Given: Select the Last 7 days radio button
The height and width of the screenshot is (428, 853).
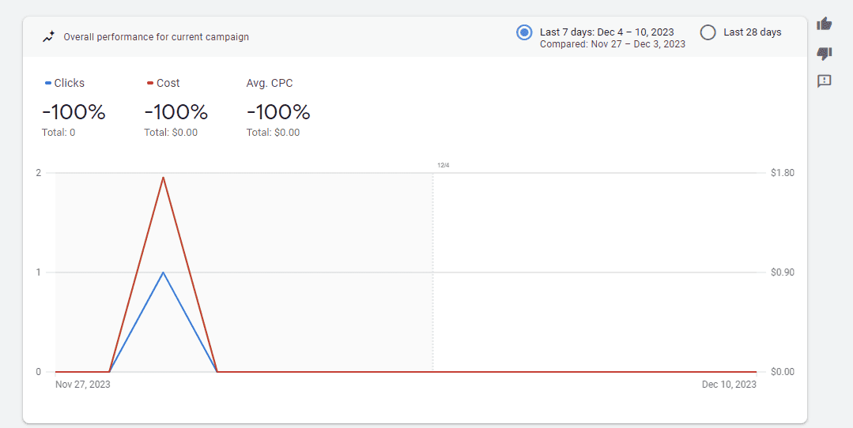Looking at the screenshot, I should coord(524,32).
